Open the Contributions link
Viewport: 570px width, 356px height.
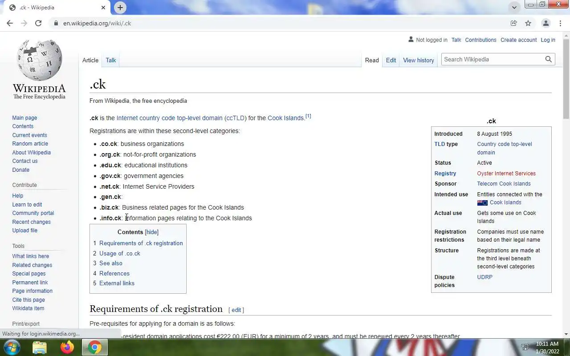[480, 40]
